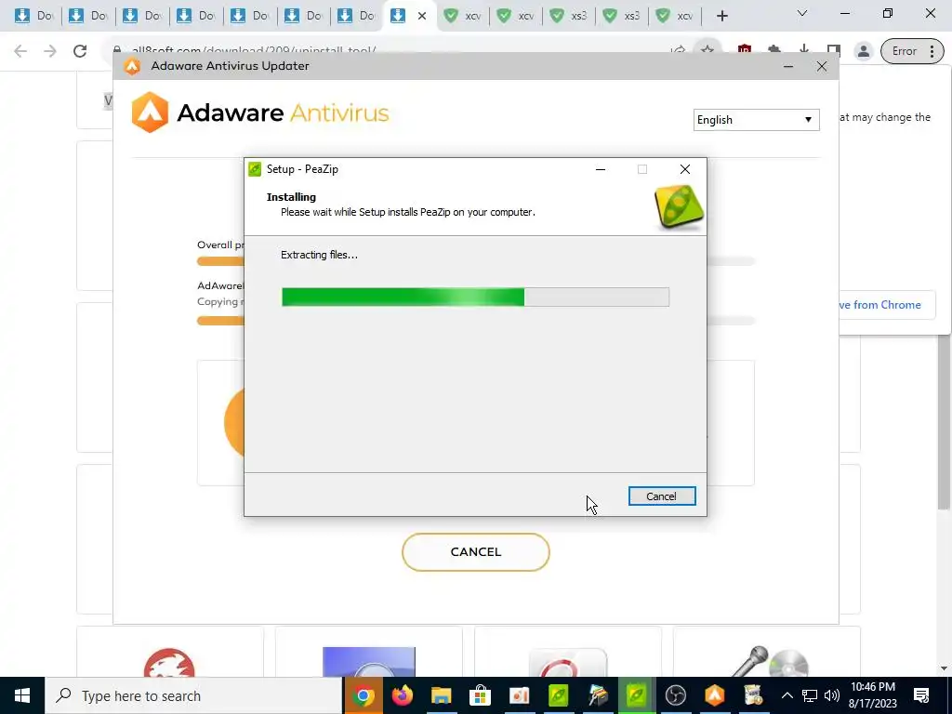The image size is (952, 714).
Task: Open OBS Studio from the taskbar
Action: 675,695
